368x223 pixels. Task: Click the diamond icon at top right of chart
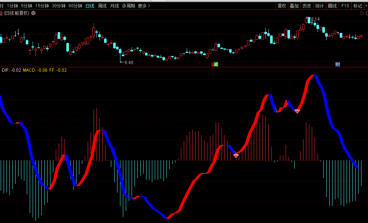tap(361, 13)
